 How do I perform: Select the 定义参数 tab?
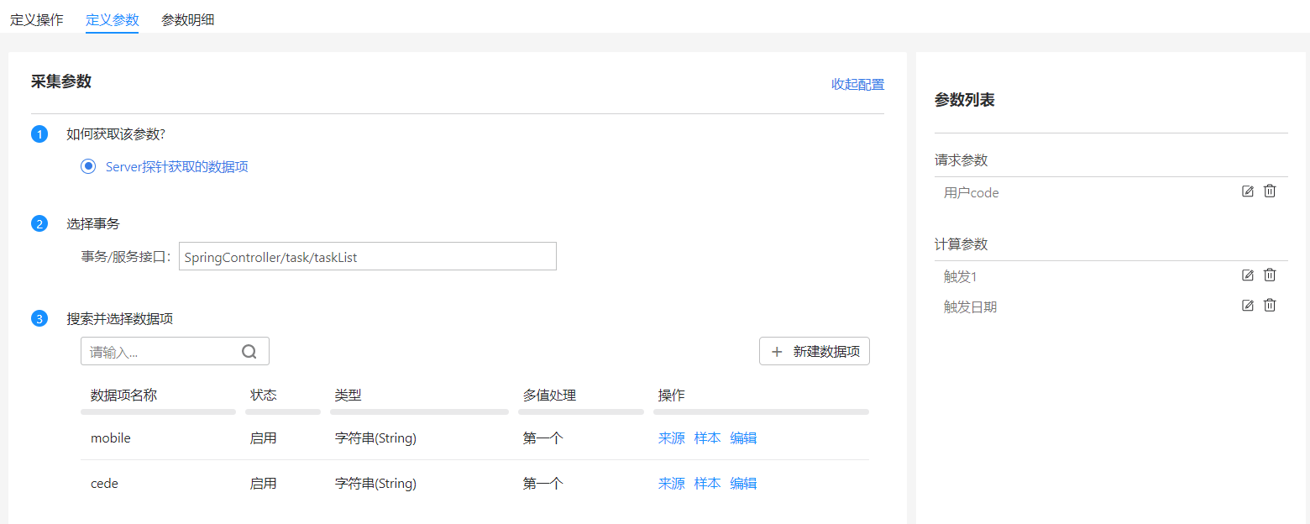[112, 19]
